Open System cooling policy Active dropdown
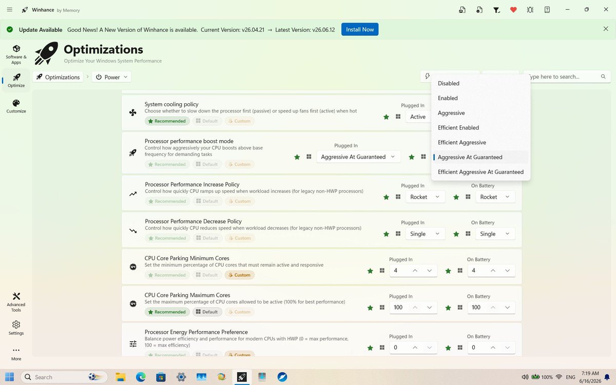This screenshot has width=616, height=385. (418, 117)
